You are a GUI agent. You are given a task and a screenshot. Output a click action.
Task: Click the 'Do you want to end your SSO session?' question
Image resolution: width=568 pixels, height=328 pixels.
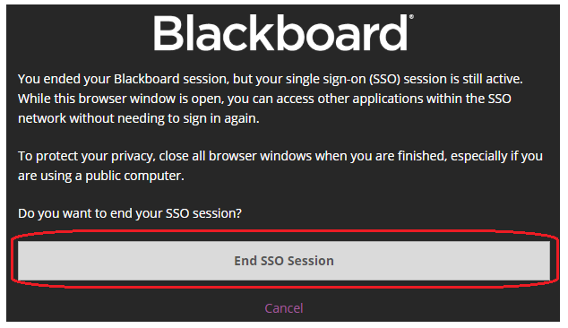pyautogui.click(x=130, y=213)
